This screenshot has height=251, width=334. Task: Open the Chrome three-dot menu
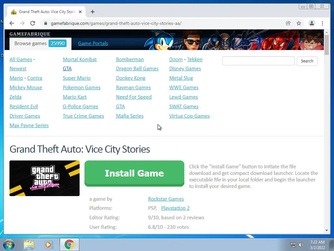click(322, 23)
